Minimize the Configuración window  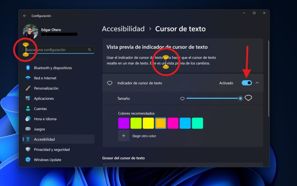click(244, 13)
